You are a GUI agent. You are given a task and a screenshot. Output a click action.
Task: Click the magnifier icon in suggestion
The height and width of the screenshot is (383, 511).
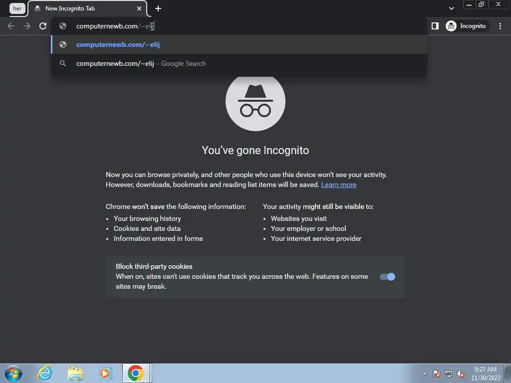[63, 63]
